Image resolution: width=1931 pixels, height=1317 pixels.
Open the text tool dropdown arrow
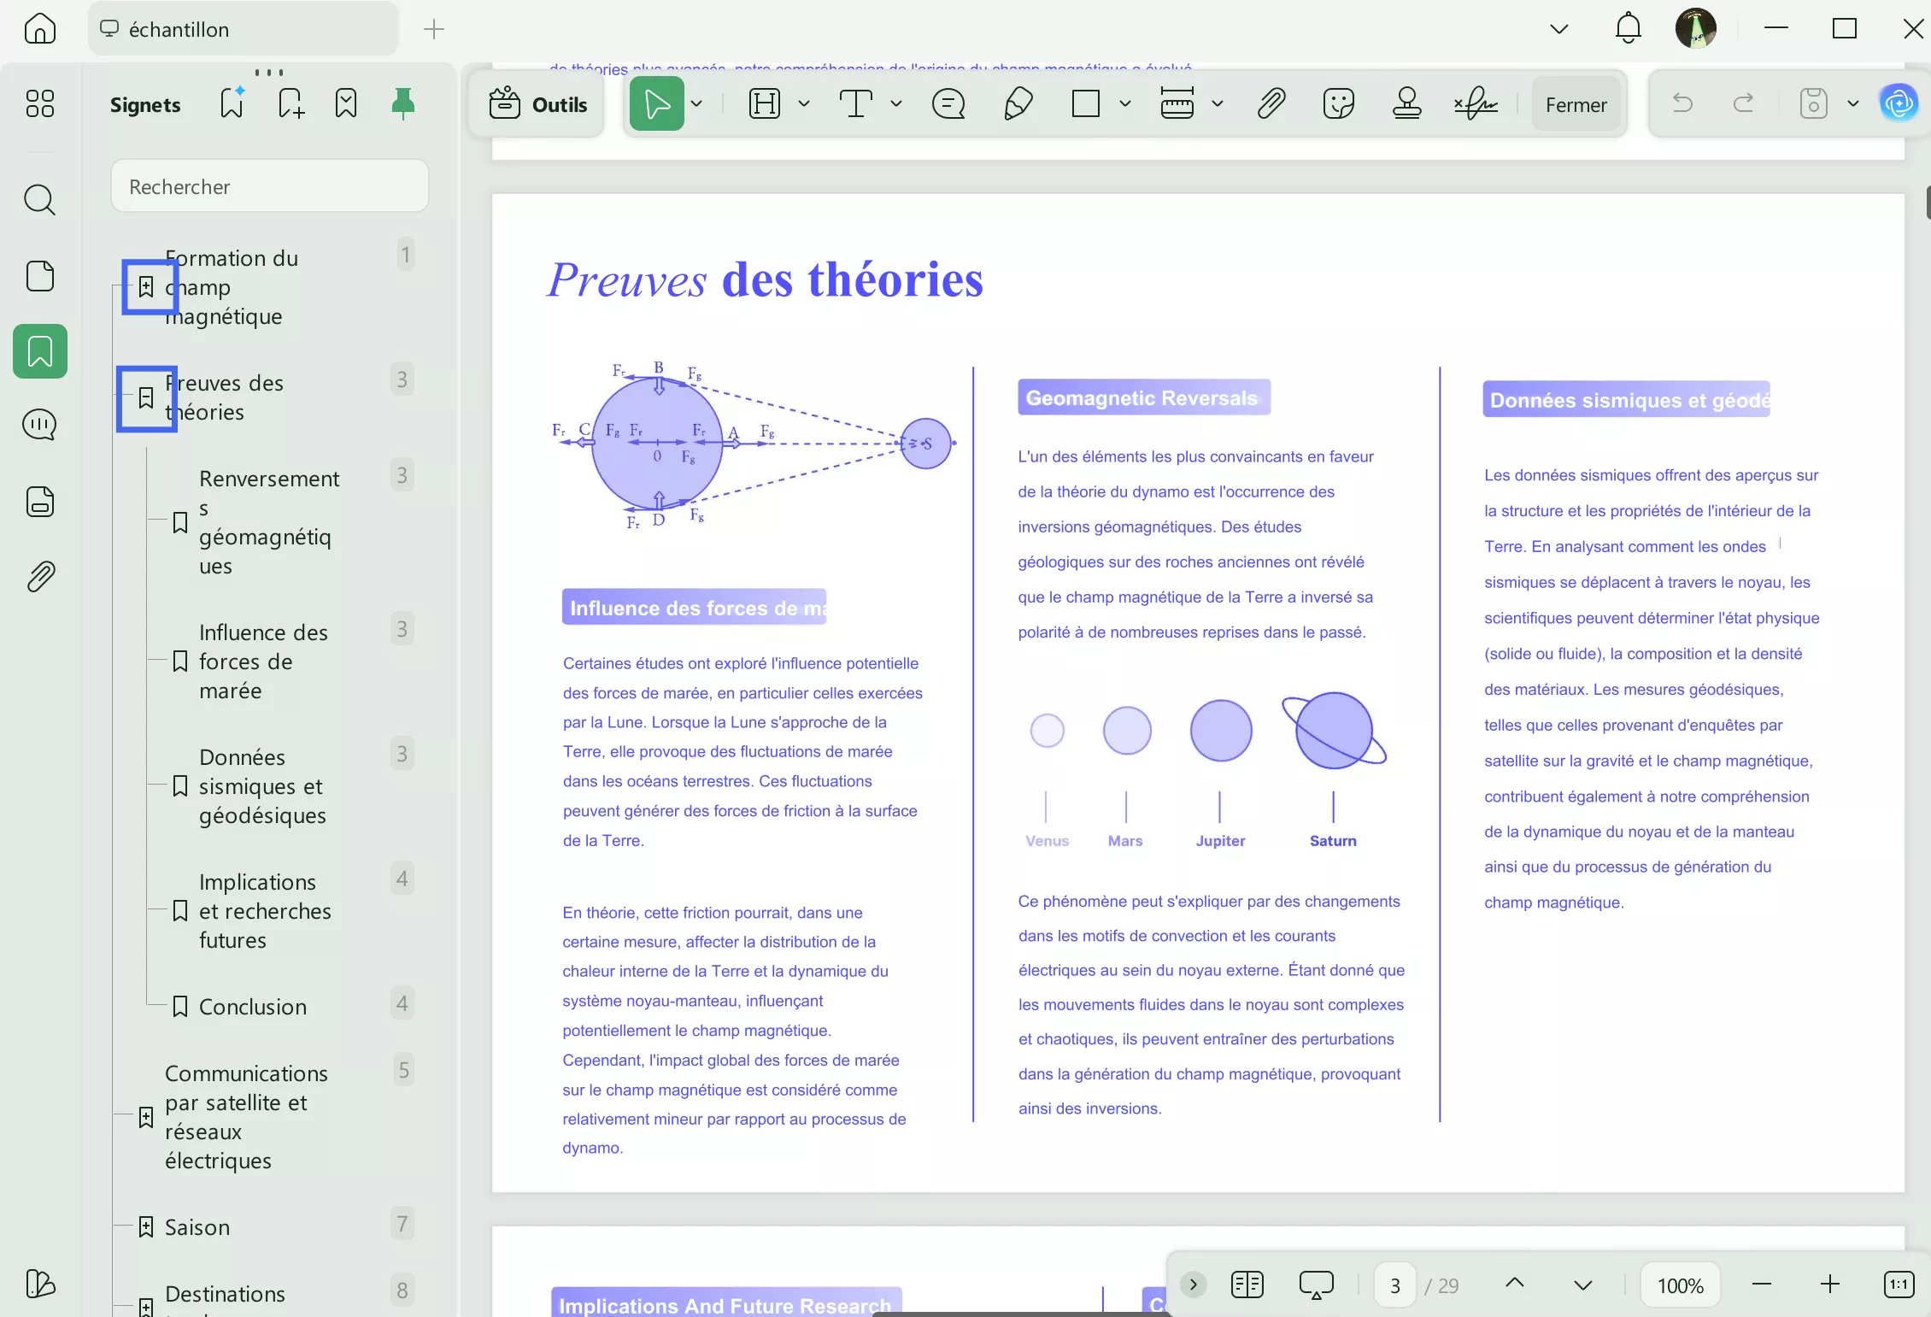895,104
